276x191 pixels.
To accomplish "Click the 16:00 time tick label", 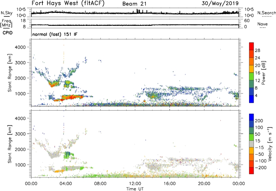I will (169, 184).
